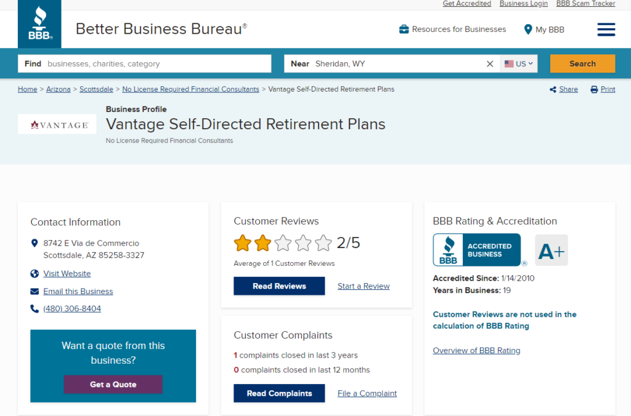Click the 8742 E Via de Commercio address
Image resolution: width=631 pixels, height=416 pixels.
point(94,249)
